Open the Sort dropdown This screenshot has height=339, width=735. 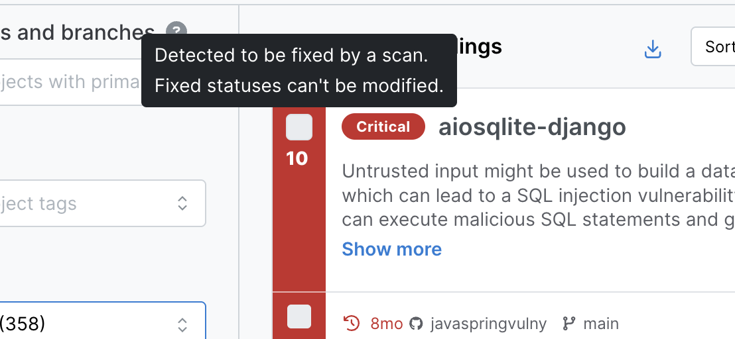[x=715, y=46]
